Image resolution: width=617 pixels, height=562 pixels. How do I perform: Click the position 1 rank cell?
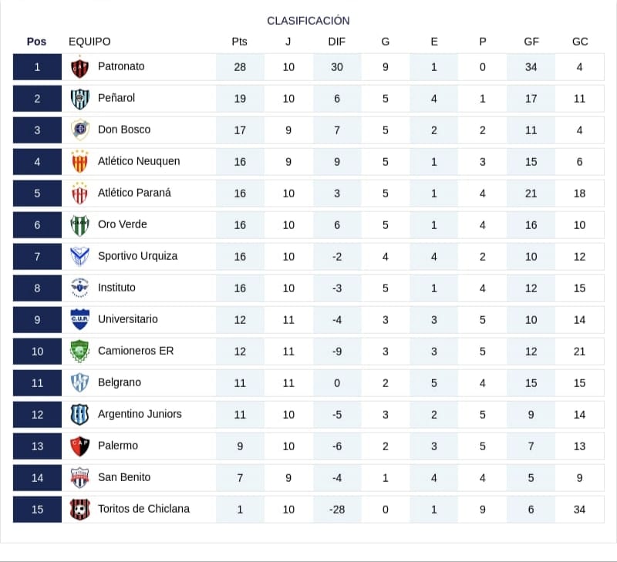pos(37,67)
